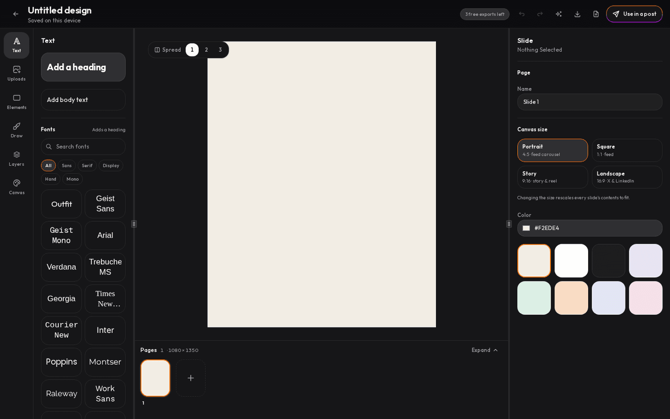Click the undo arrow icon
This screenshot has width=670, height=419.
522,14
